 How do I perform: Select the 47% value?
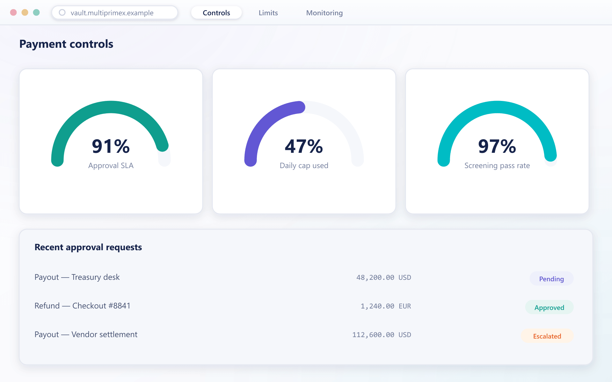304,146
